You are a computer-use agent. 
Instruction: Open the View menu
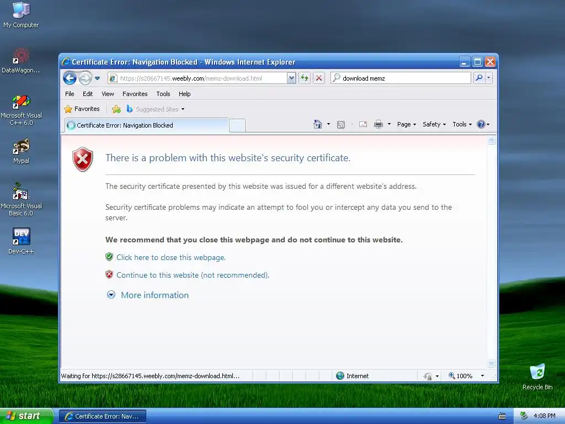point(108,94)
